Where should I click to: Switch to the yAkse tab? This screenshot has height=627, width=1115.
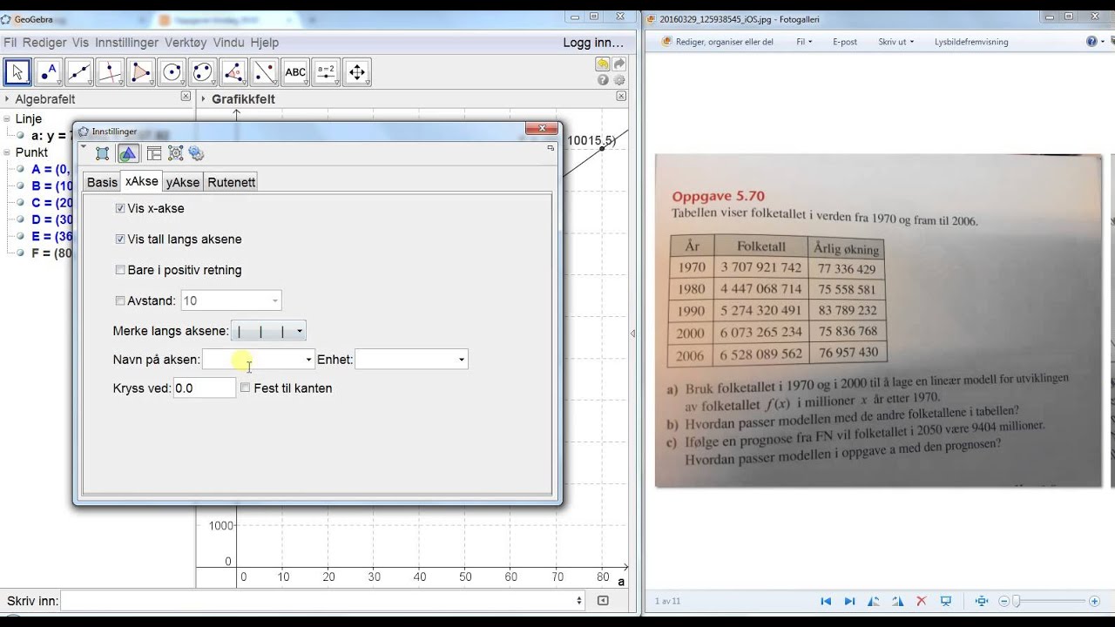click(183, 182)
